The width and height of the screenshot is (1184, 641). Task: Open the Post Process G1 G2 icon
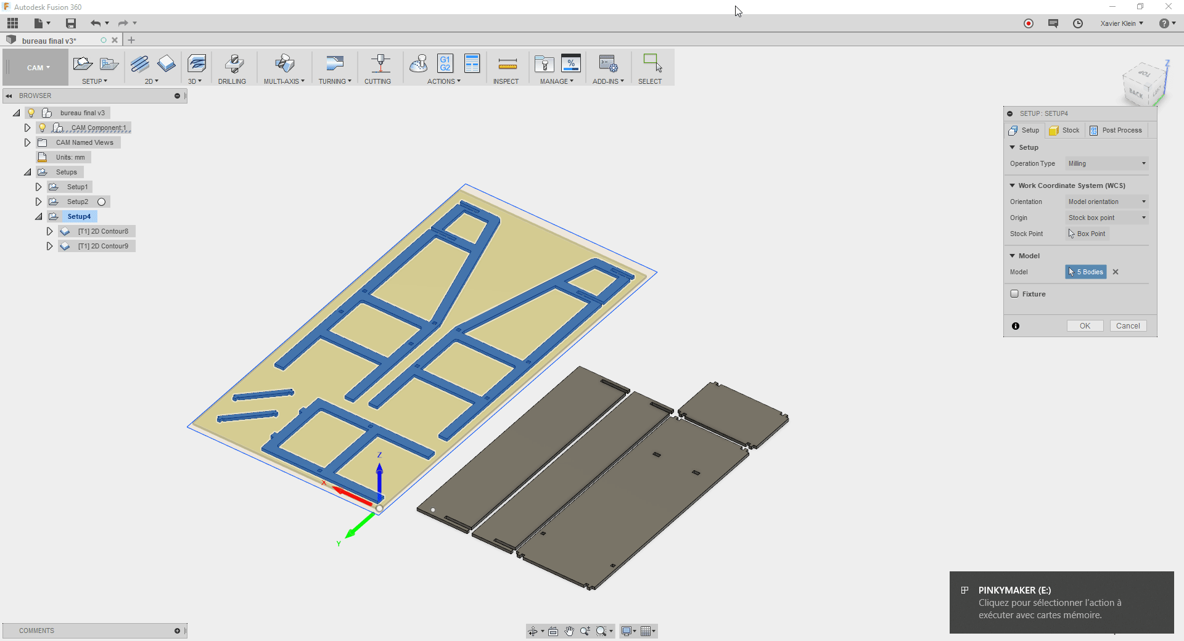pos(445,63)
